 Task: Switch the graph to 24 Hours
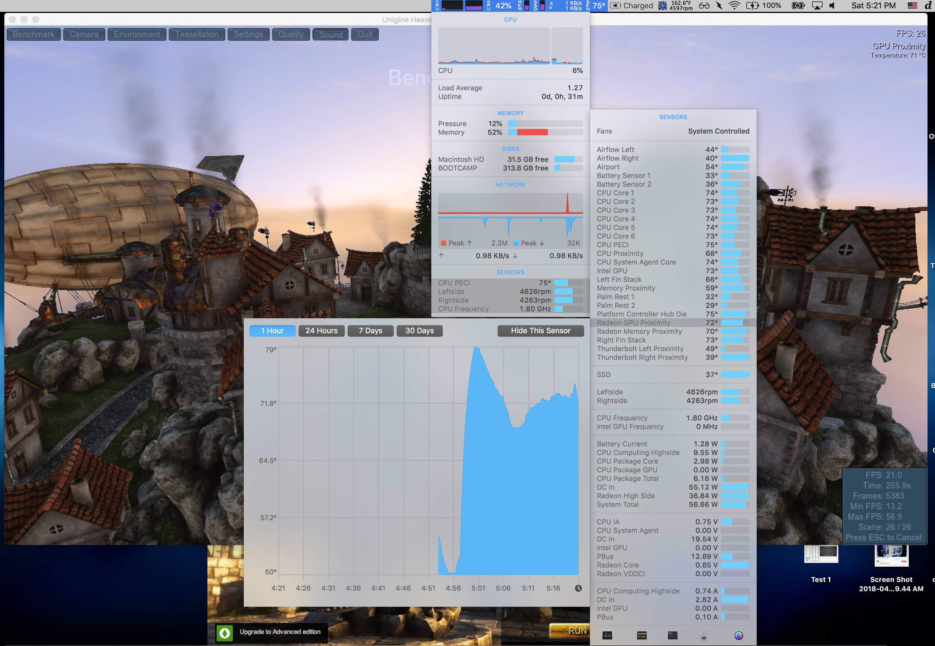[x=321, y=331]
